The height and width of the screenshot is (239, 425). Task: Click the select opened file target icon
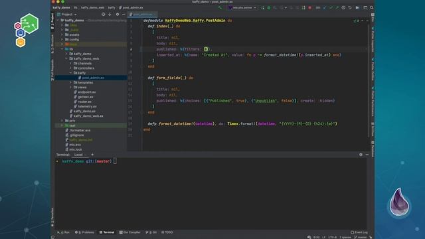pyautogui.click(x=104, y=15)
